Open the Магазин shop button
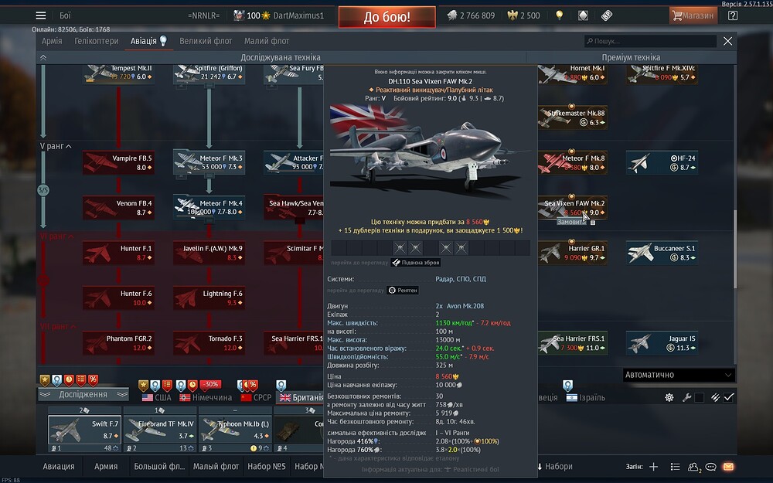The height and width of the screenshot is (483, 773). pos(693,15)
